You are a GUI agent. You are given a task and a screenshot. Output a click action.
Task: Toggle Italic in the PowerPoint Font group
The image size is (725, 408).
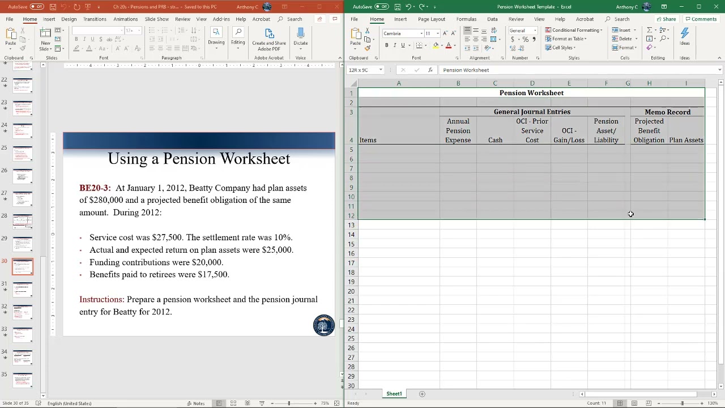coord(84,39)
